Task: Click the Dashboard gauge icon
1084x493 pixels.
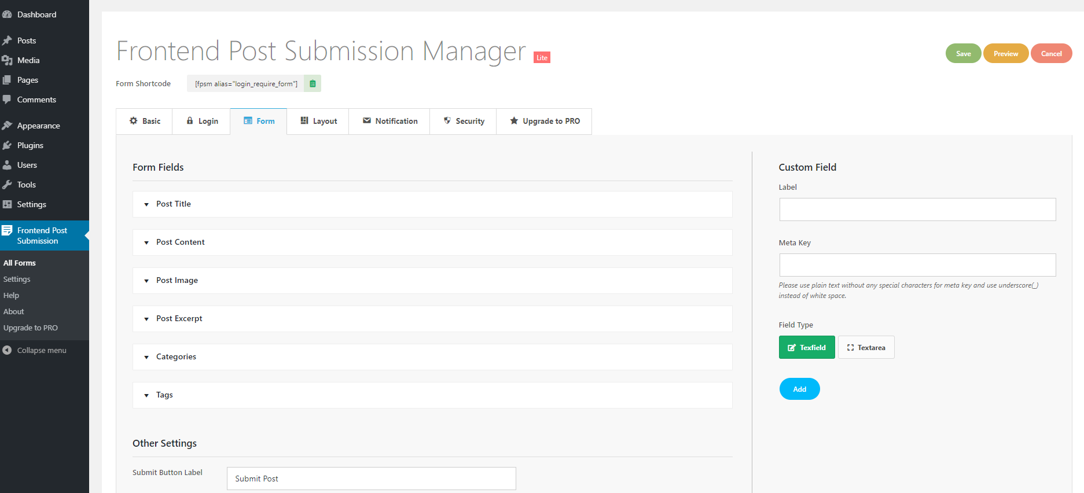Action: pyautogui.click(x=7, y=14)
